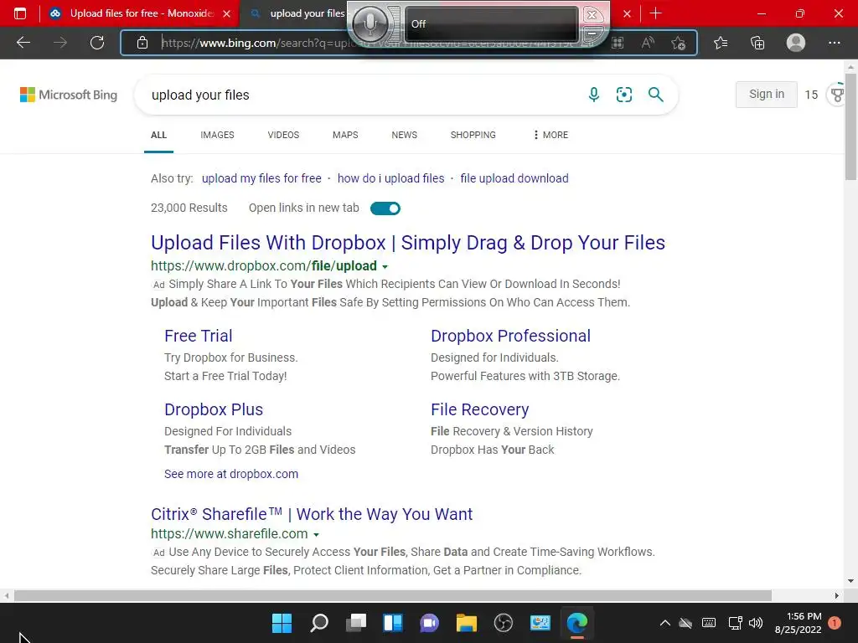The image size is (858, 643).
Task: Select the ALL results tab
Action: [x=158, y=135]
